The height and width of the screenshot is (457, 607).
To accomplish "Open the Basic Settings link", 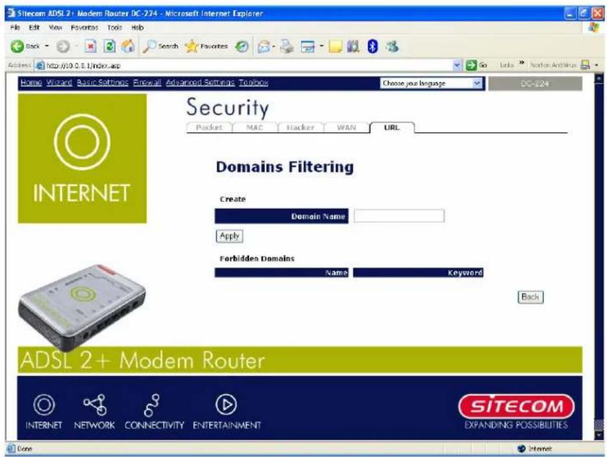I will pos(103,82).
